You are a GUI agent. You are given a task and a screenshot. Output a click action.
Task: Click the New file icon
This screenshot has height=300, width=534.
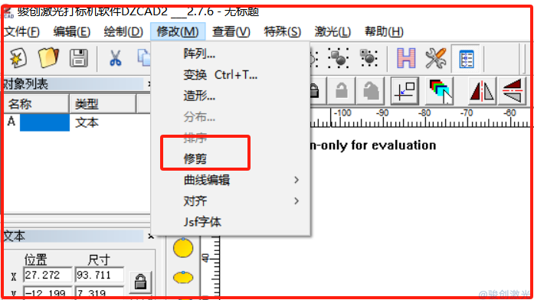18,57
